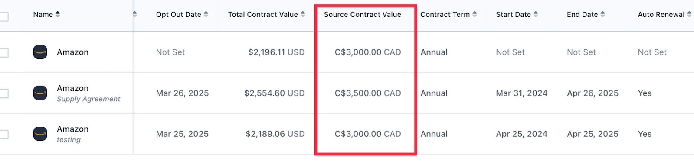Sort by Name column arrow icon
The width and height of the screenshot is (694, 161).
58,14
